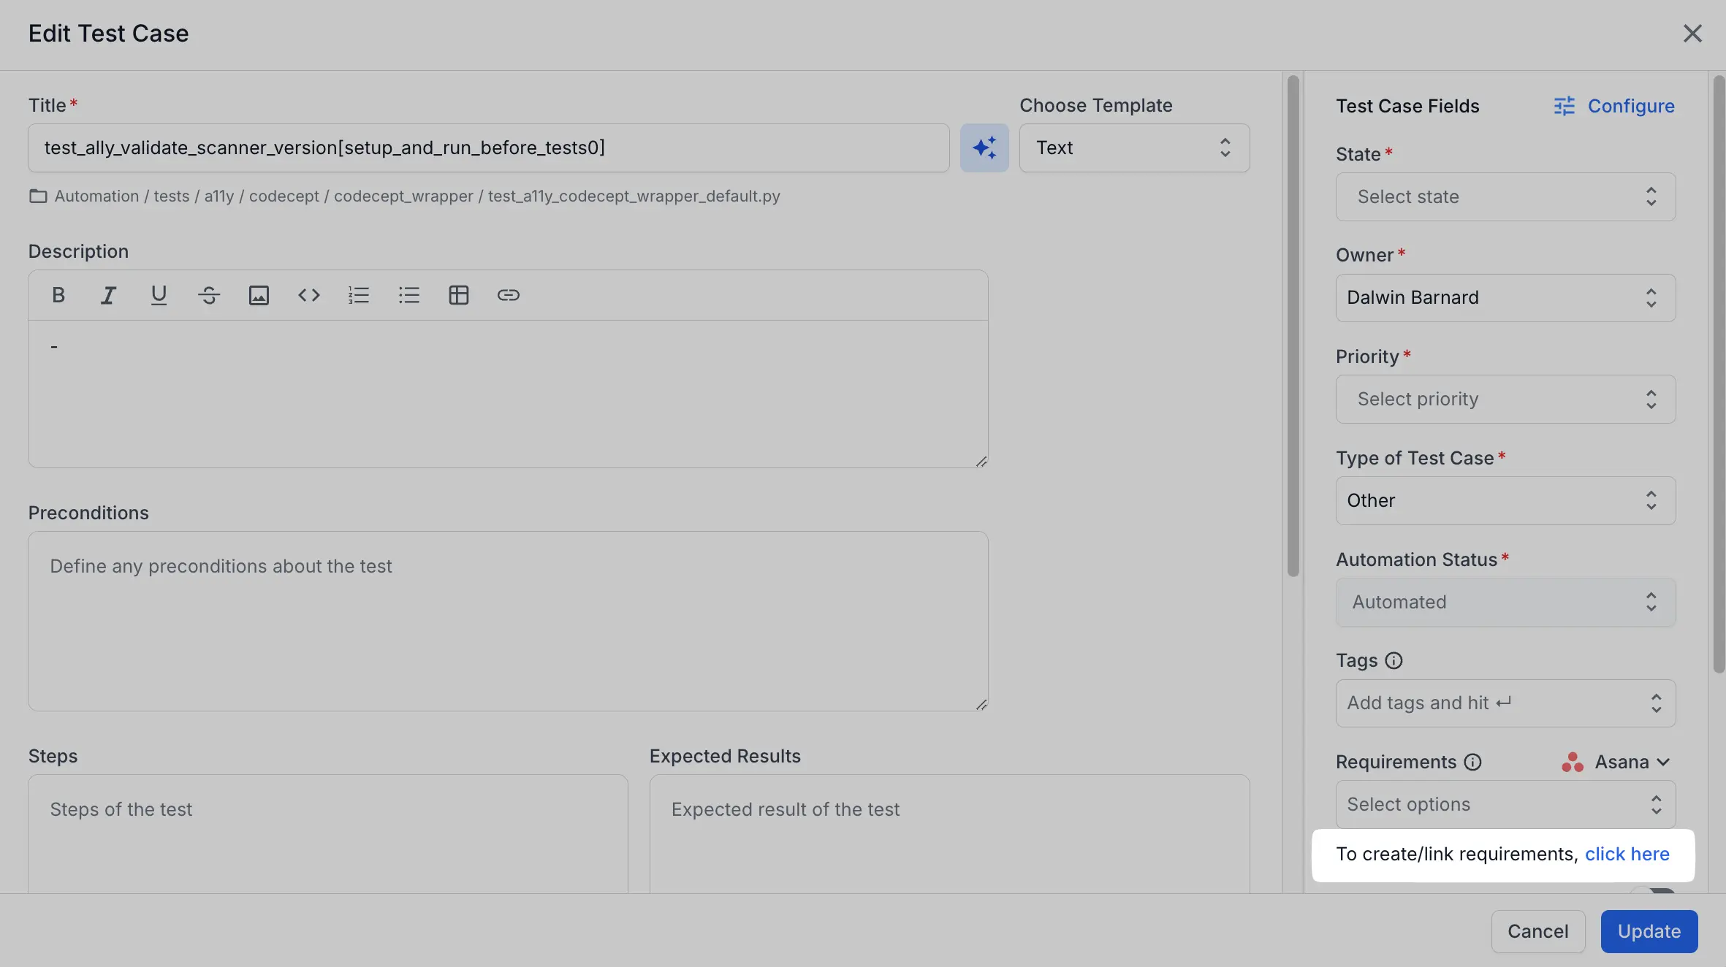Expand the Choose Template Text dropdown
1726x967 pixels.
(x=1134, y=148)
